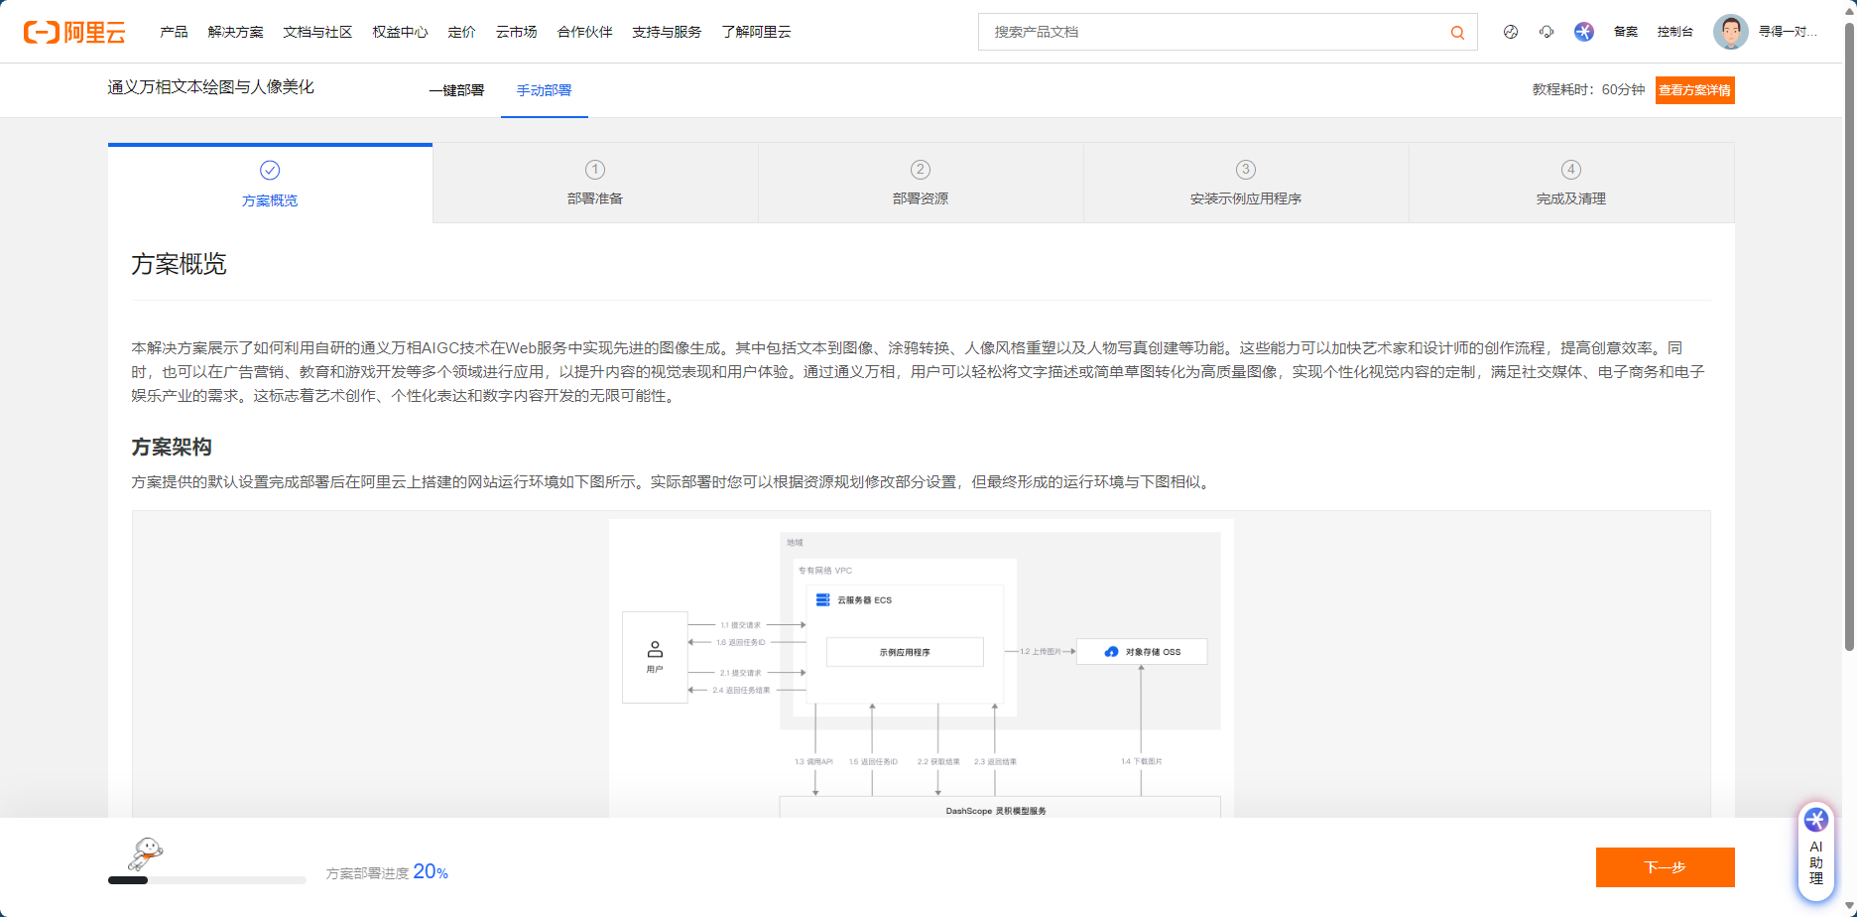This screenshot has height=917, width=1857.
Task: Click the mascot icon above progress bar
Action: point(146,852)
